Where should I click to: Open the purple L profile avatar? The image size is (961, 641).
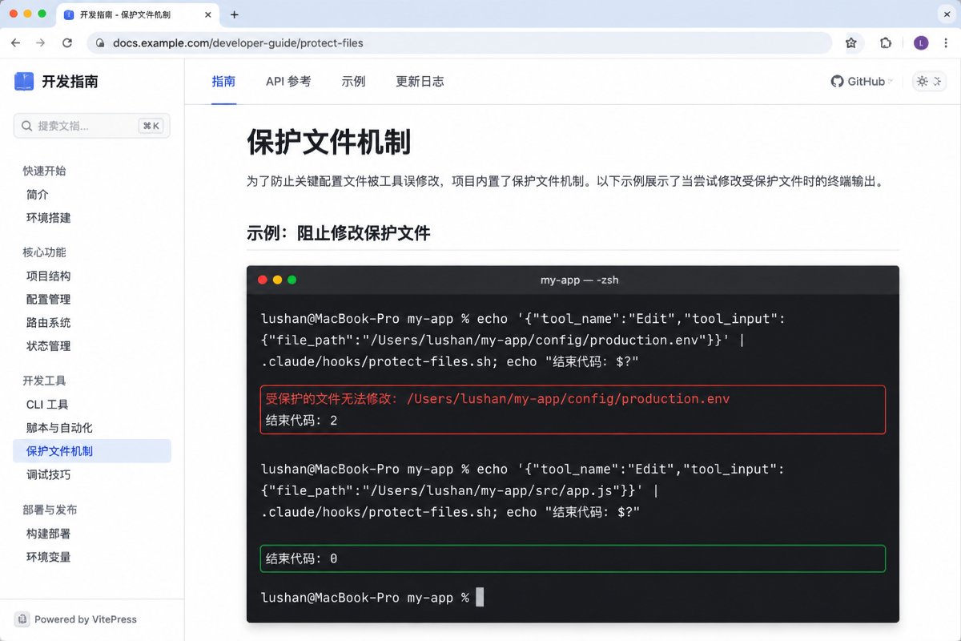click(921, 42)
